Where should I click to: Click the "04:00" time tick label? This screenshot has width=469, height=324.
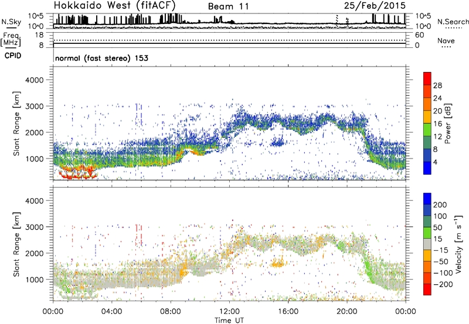coord(111,312)
